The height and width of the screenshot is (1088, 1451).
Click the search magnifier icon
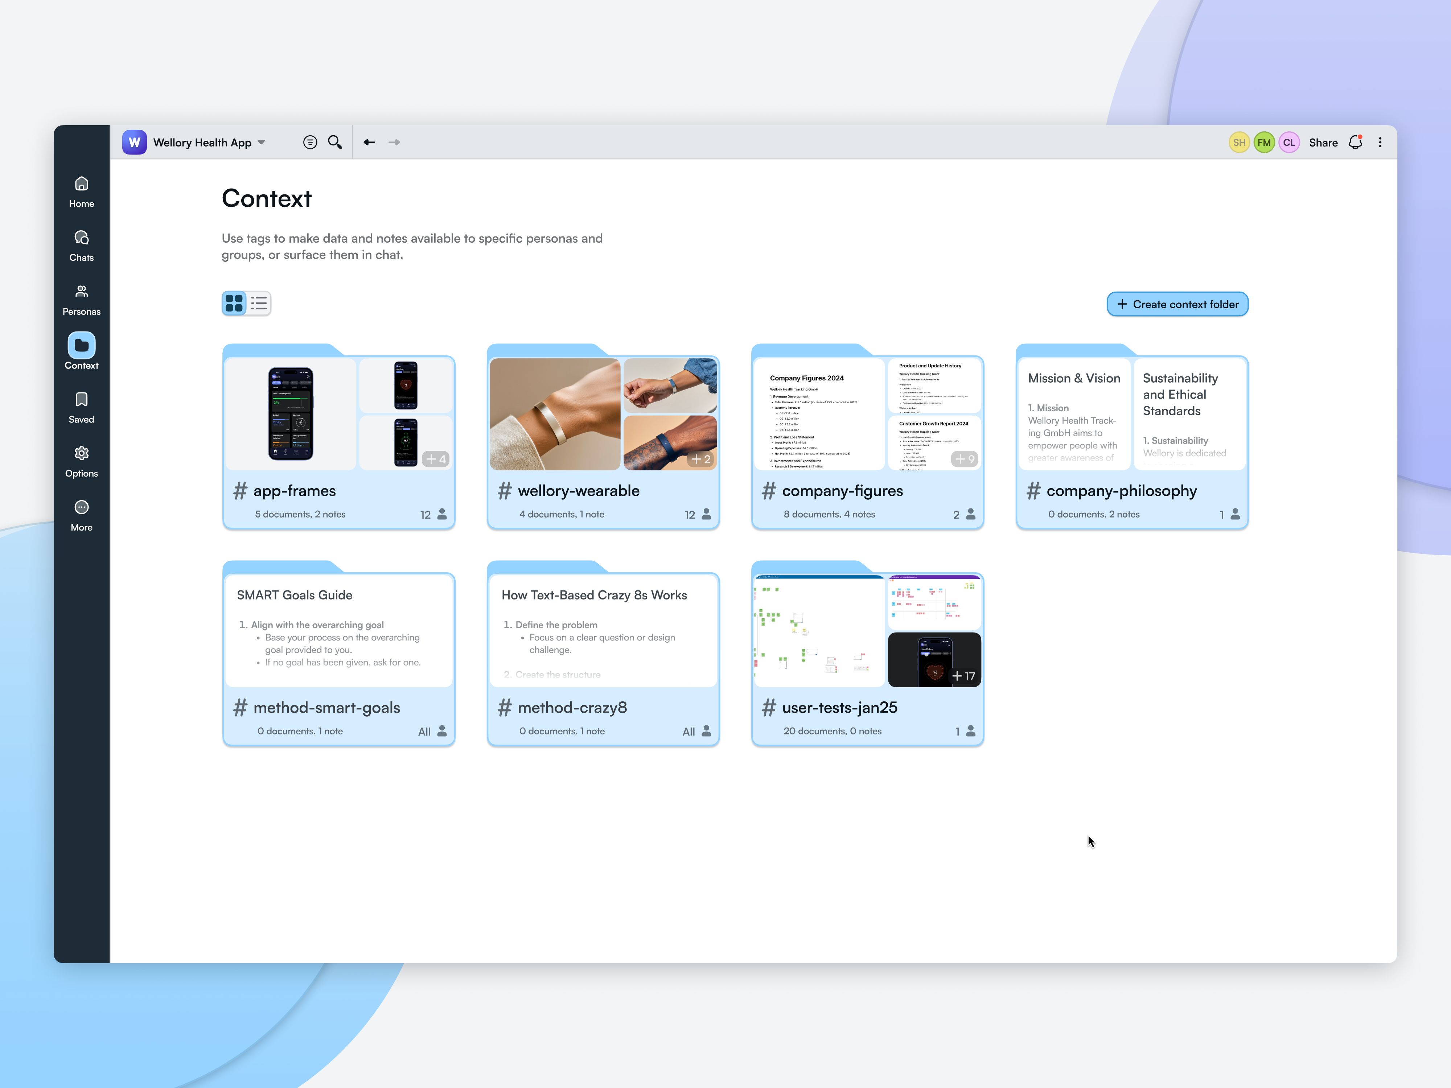pos(334,142)
